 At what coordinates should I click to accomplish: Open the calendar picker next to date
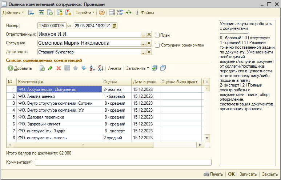coord(115,26)
